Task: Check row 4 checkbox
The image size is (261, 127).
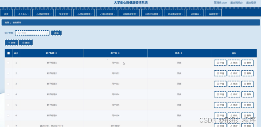Action: [8, 94]
